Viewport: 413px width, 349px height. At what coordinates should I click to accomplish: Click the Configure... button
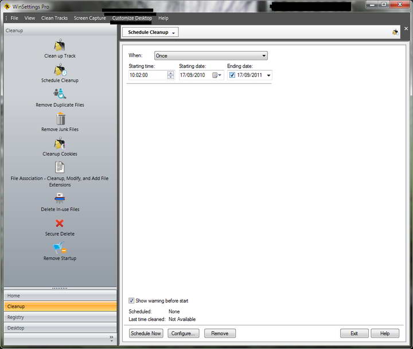[x=184, y=333]
